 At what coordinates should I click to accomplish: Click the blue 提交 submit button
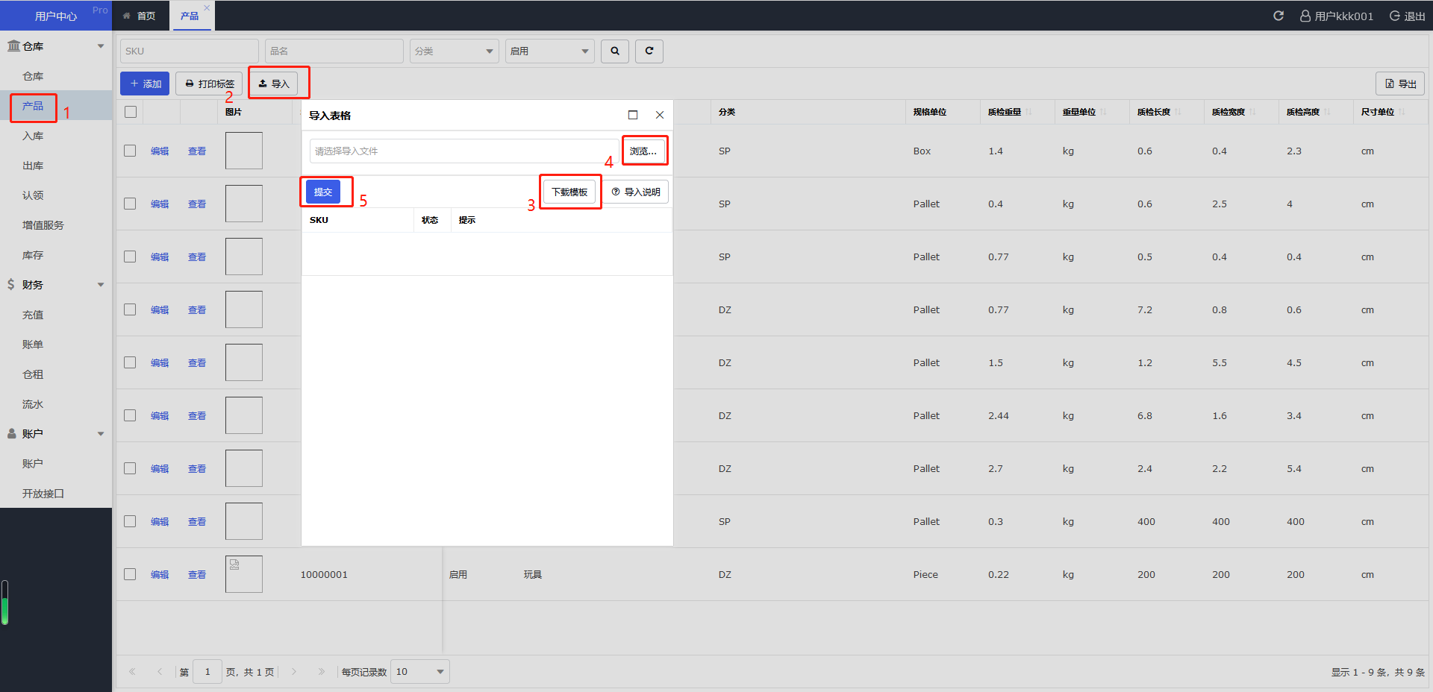point(323,192)
